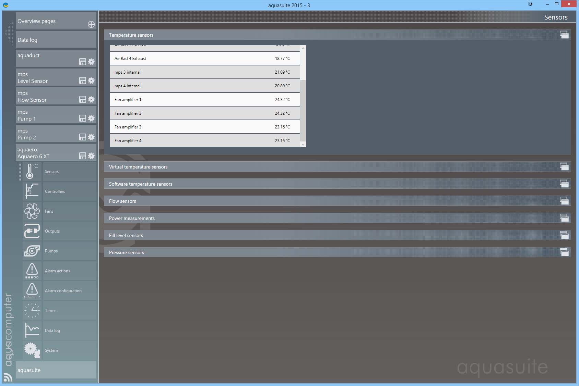Click the sensor list scroll-down arrow
This screenshot has width=579, height=386.
[303, 145]
